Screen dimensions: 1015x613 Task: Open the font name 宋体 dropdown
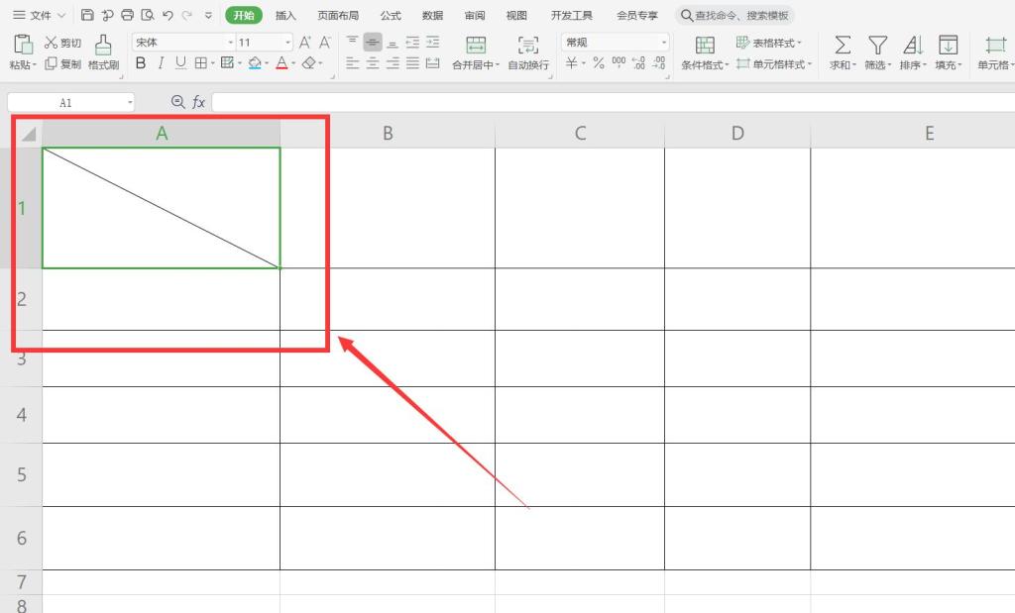tap(230, 43)
